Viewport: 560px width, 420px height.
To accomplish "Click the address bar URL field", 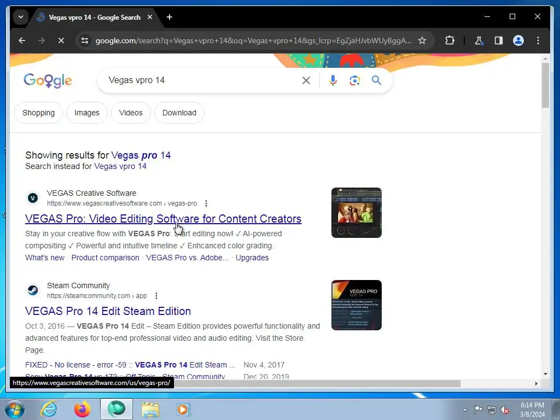I will (253, 40).
